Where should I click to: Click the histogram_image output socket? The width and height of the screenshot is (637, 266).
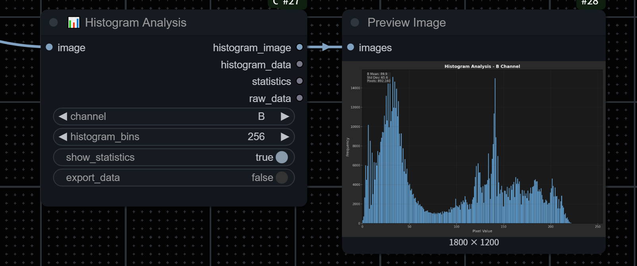coord(300,47)
